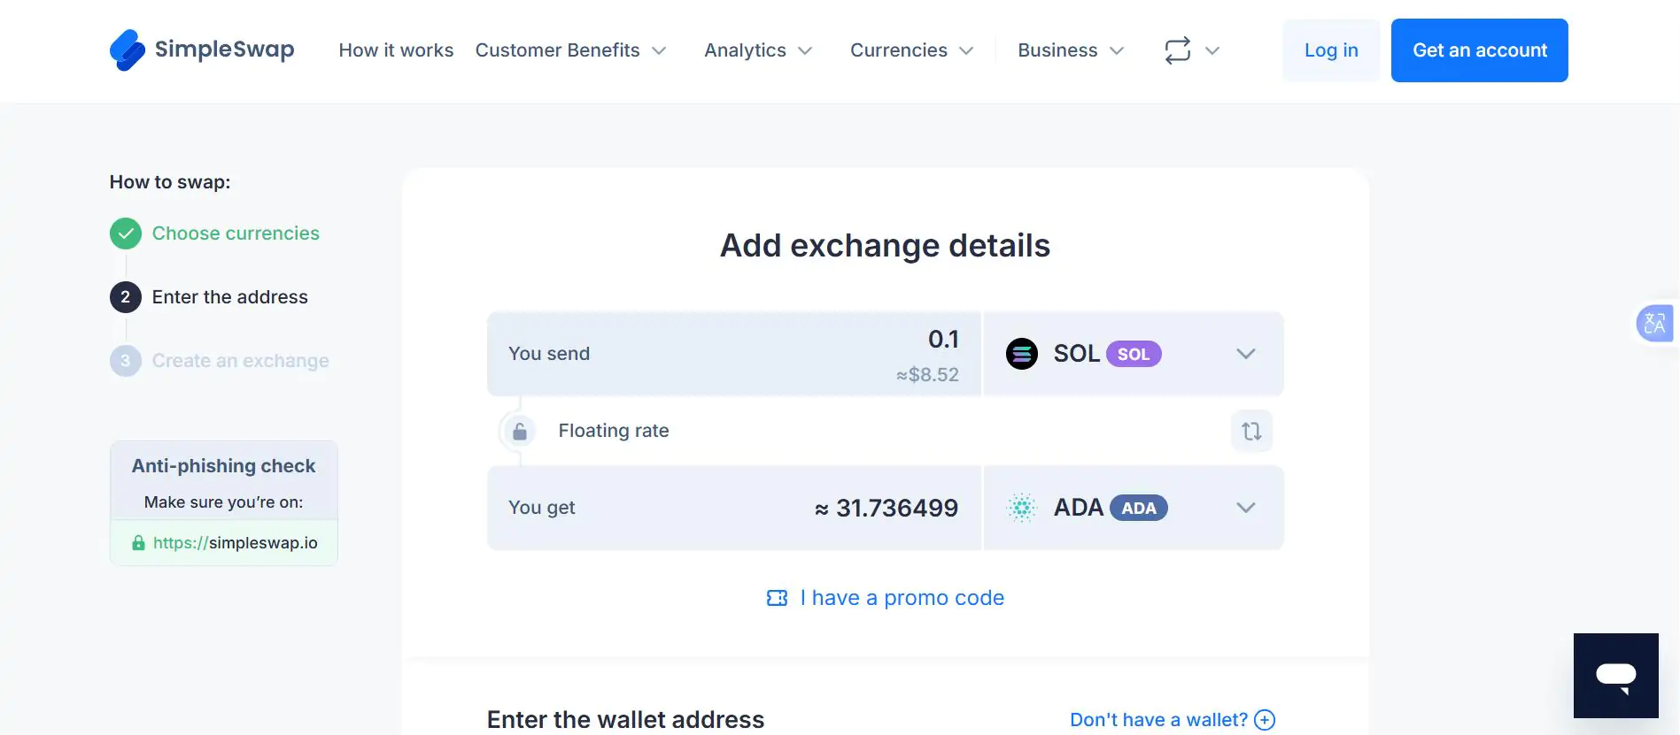Expand the ADA currency dropdown
Screen dimensions: 1680x735
(1245, 508)
